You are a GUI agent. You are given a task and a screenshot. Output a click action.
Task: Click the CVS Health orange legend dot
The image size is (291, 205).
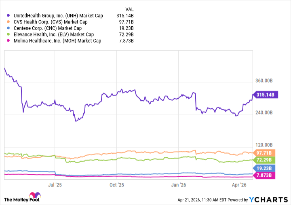[9, 22]
